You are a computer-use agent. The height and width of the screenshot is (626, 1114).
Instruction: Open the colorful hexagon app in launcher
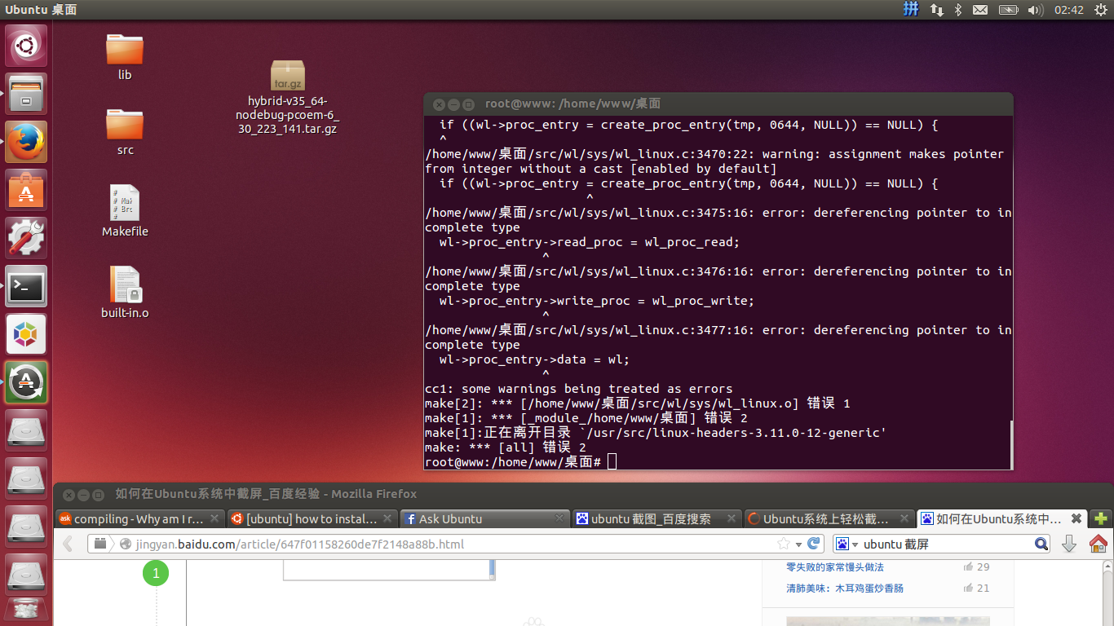point(26,334)
